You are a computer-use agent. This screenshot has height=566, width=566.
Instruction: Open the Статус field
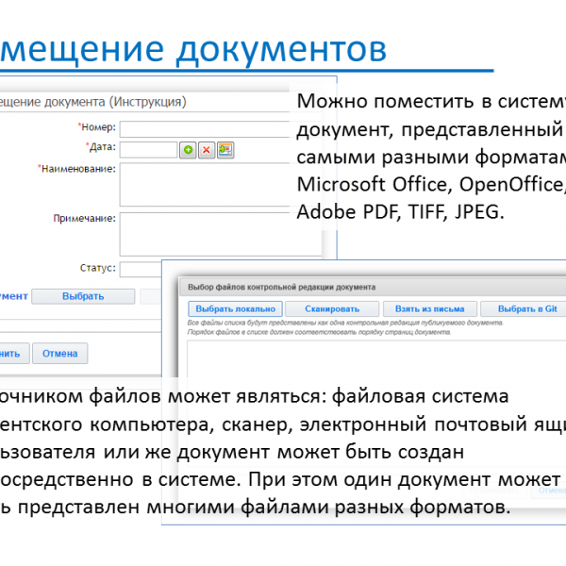click(140, 269)
